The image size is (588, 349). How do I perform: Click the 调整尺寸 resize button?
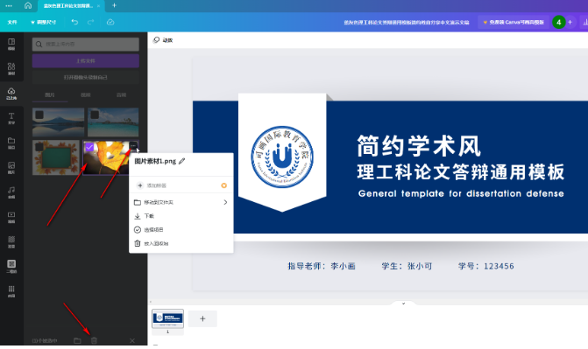(43, 22)
